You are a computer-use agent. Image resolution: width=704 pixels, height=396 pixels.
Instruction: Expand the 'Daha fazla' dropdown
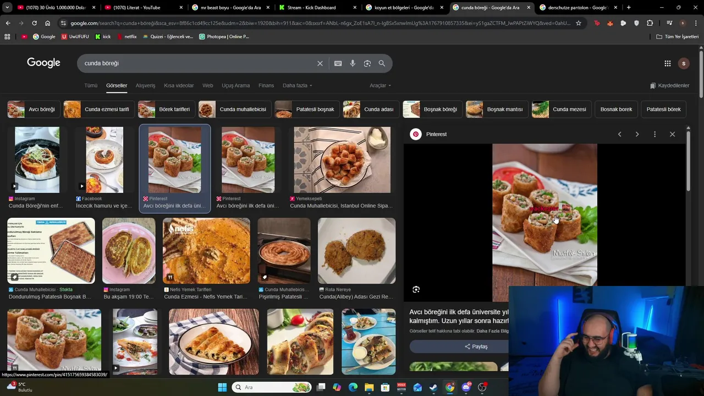click(297, 85)
